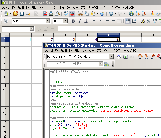Click the 'sub Main' line in editor
Viewport: 161px width, 138px height.
pos(57,82)
